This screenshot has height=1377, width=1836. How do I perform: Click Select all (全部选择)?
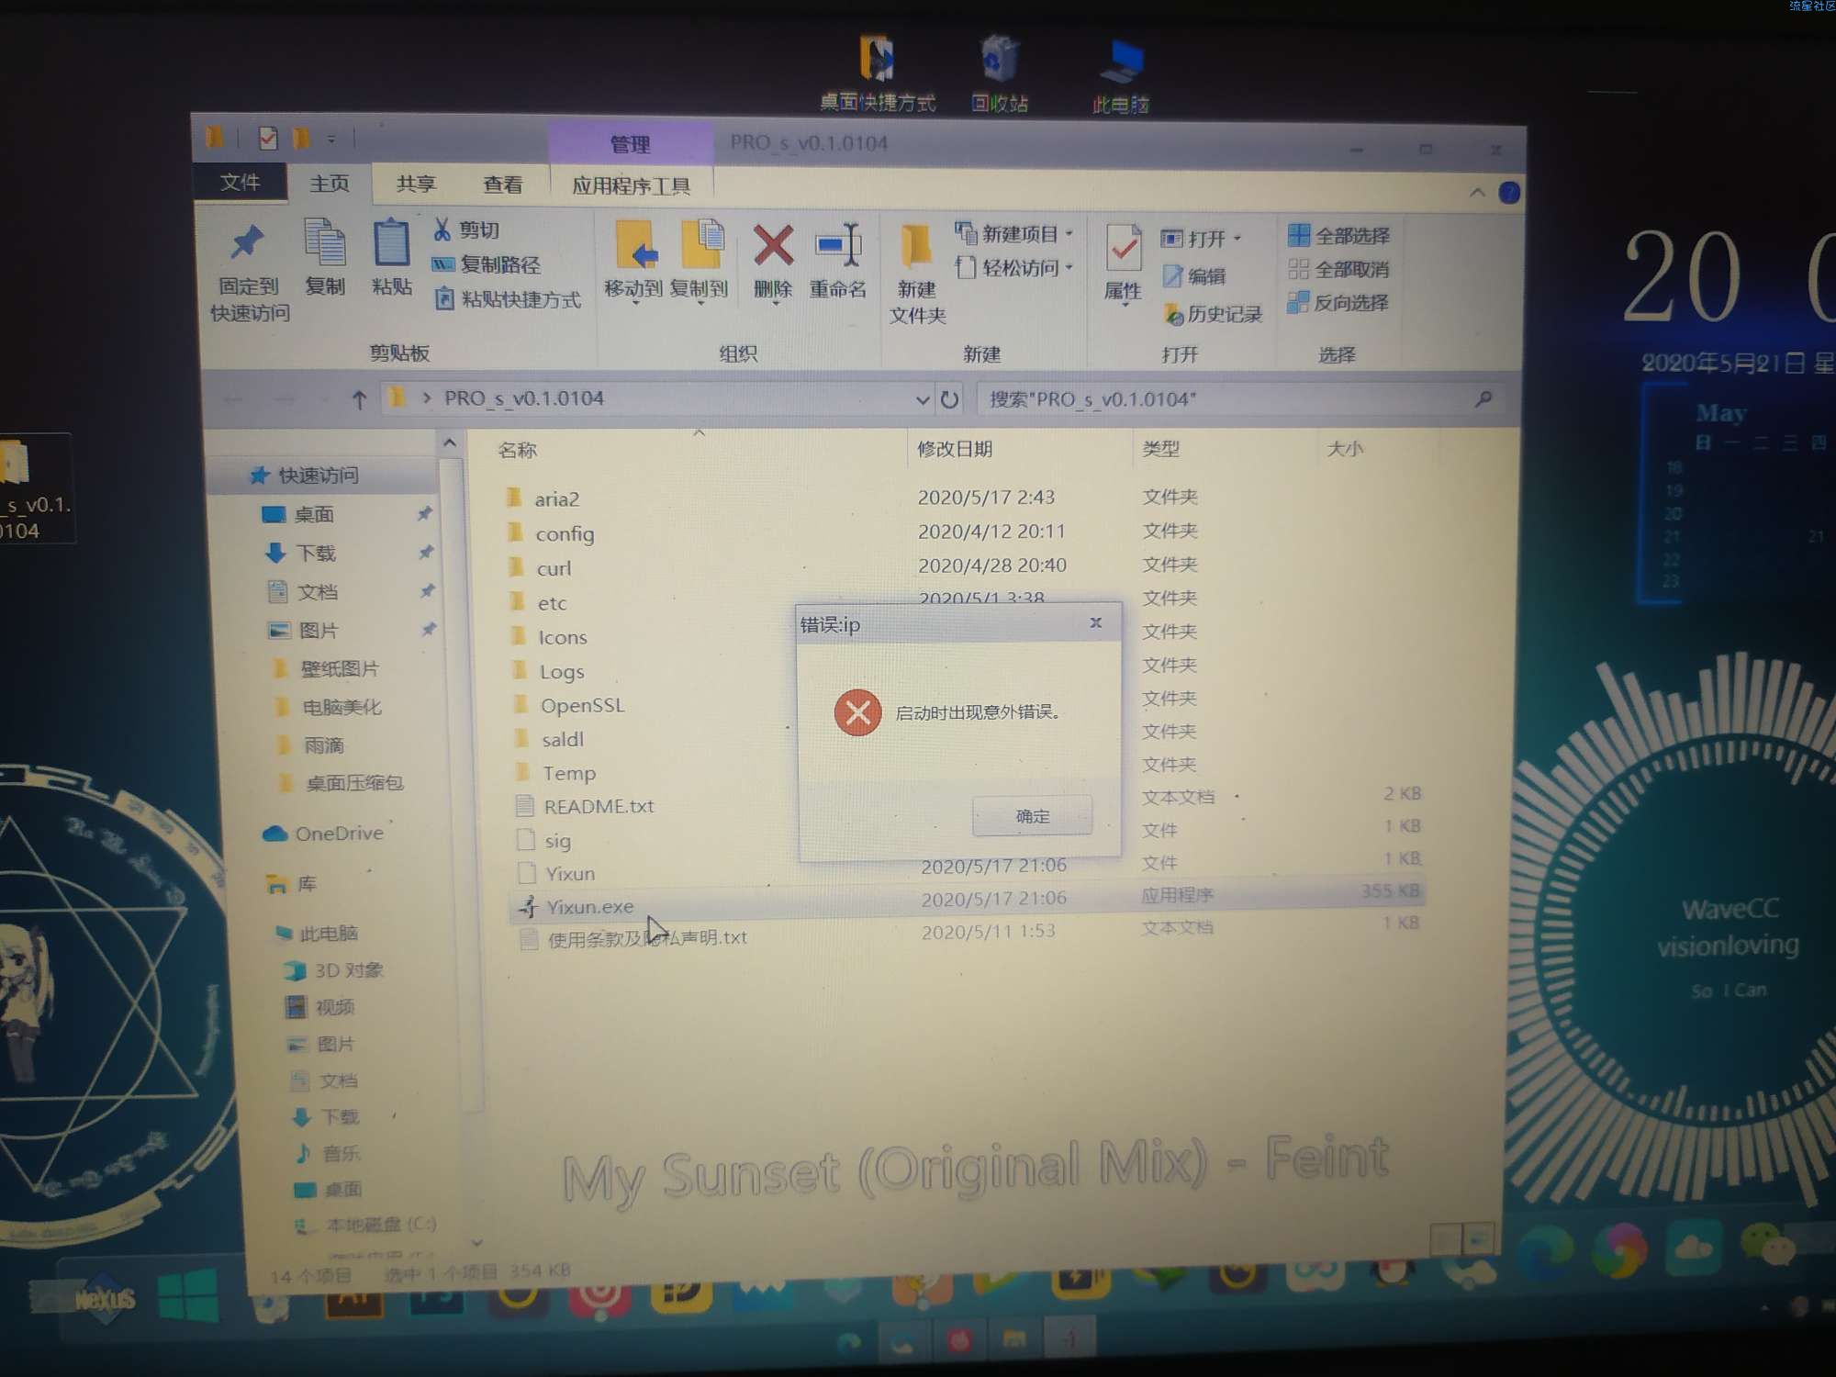(x=1338, y=236)
